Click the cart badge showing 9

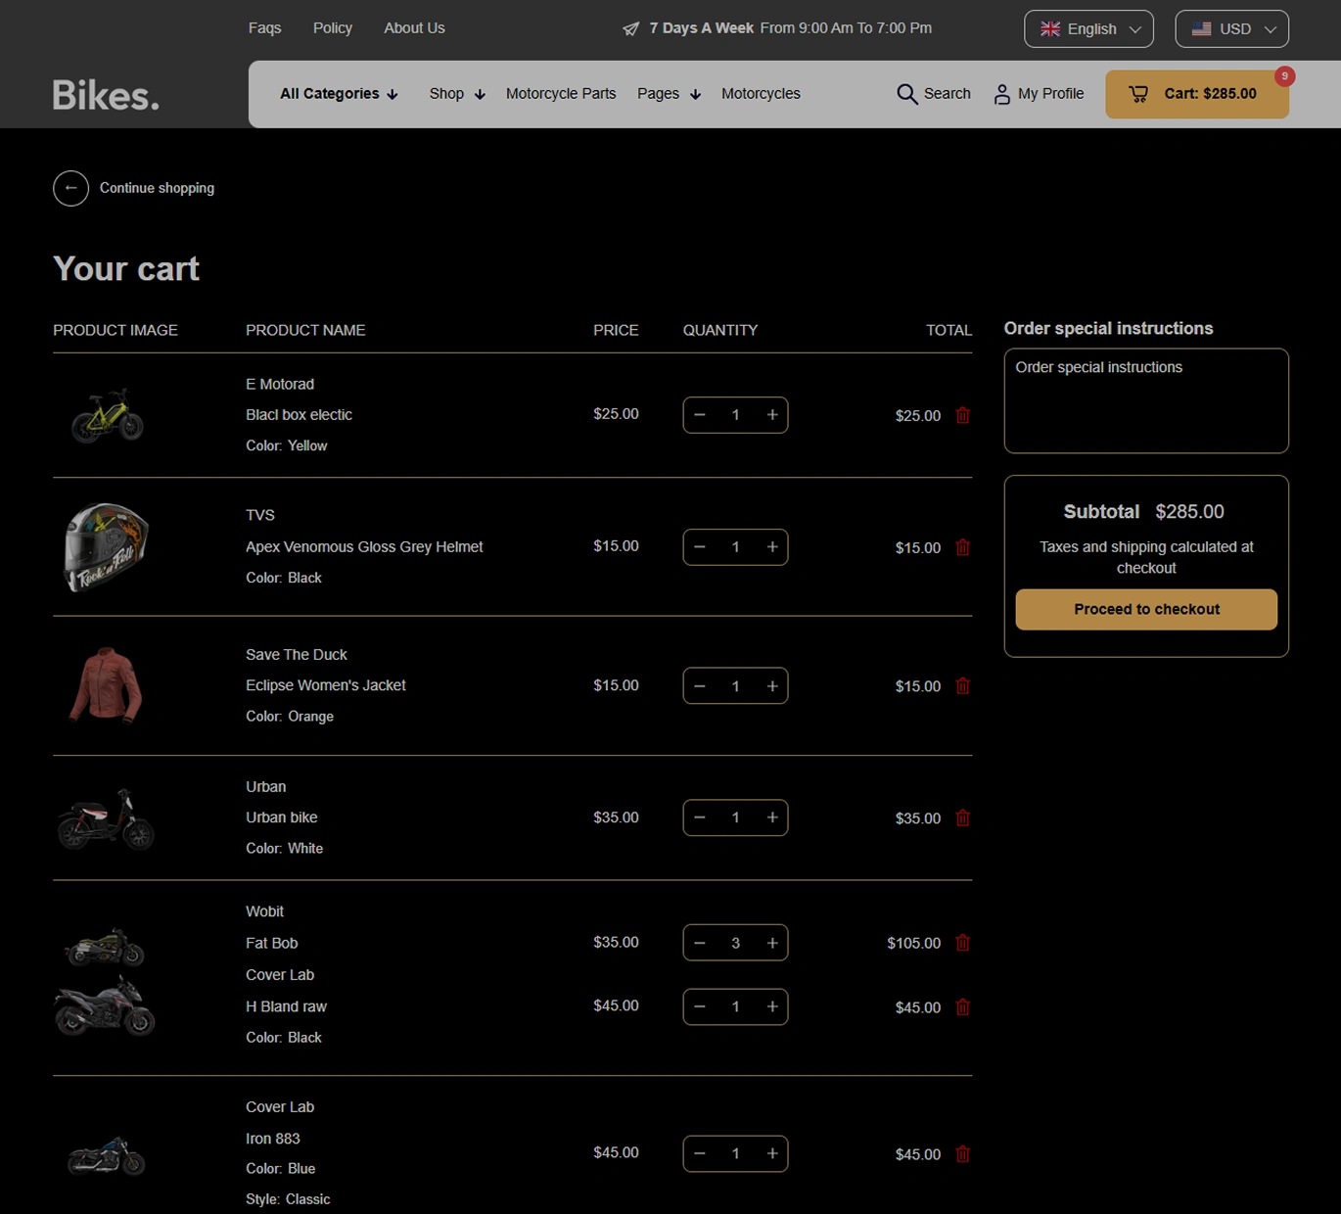(1284, 76)
